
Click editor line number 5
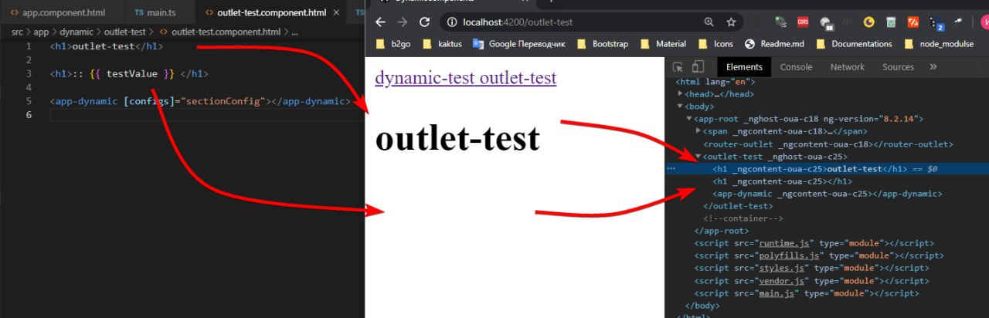pos(29,101)
